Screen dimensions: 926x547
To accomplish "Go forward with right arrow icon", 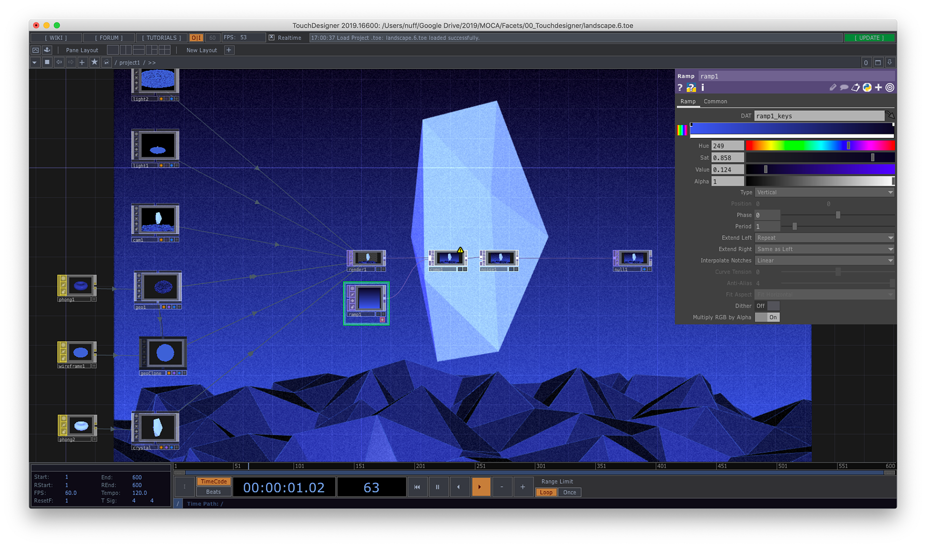I will (70, 62).
